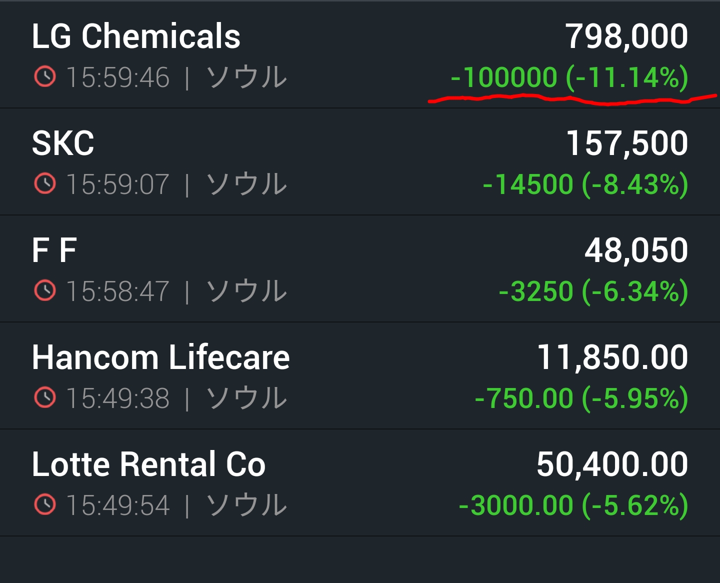Viewport: 720px width, 583px height.
Task: Open the LG Chemicals stock entry
Action: click(x=136, y=36)
